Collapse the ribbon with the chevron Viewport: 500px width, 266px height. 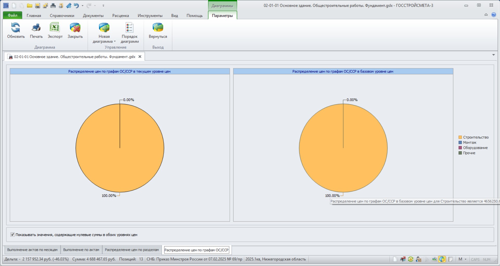486,15
